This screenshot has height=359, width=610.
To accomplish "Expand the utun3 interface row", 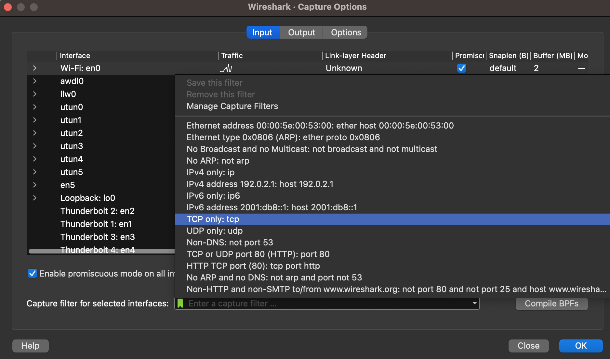I will pos(35,146).
